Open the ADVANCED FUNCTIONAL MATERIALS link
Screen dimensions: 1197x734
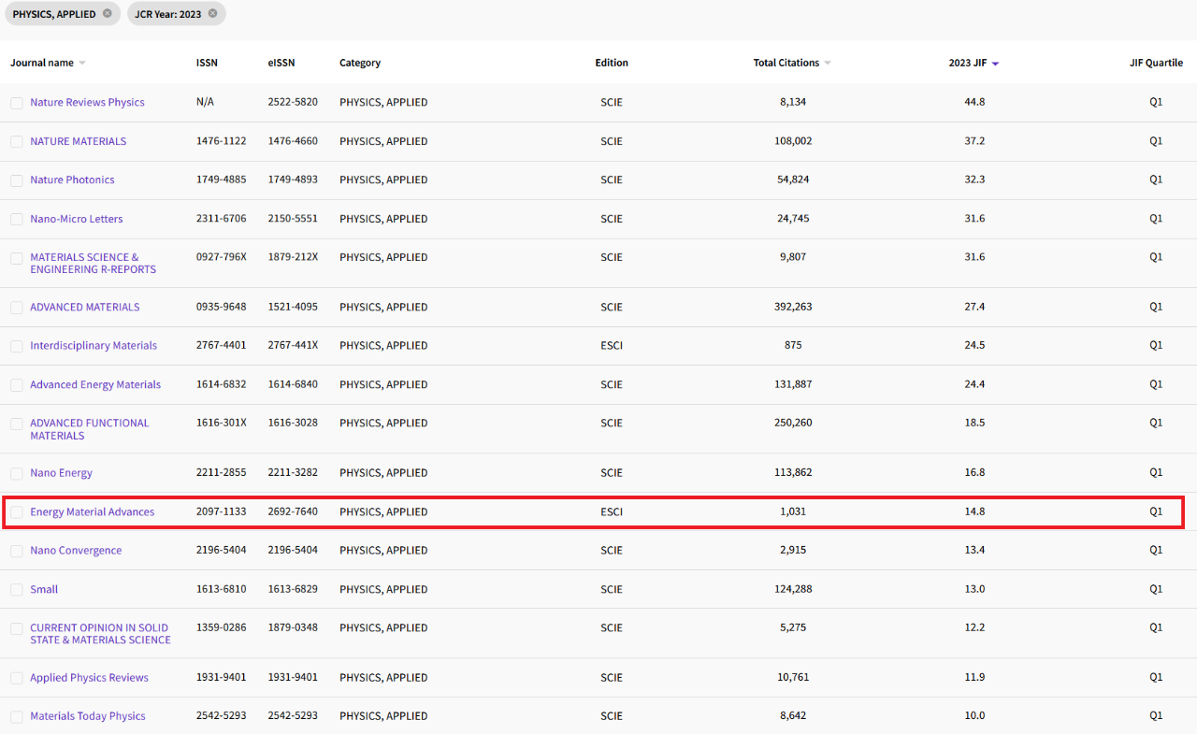point(89,429)
